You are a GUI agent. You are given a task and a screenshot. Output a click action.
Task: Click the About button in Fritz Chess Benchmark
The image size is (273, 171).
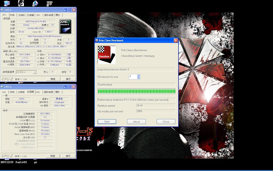click(136, 122)
